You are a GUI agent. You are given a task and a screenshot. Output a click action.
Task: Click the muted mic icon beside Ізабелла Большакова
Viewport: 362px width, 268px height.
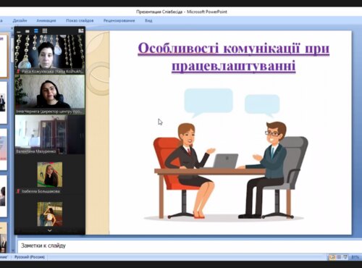tap(18, 191)
